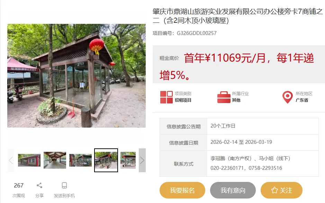
Task: Show previous thumbnails with left arrow
Action: tap(11, 160)
